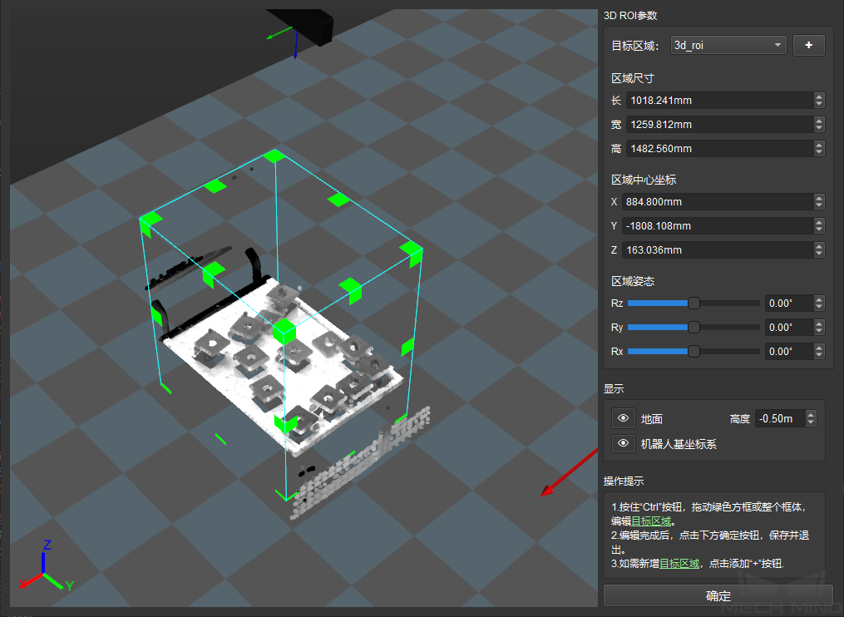Increase the Rz angle value with its stepper

click(819, 299)
